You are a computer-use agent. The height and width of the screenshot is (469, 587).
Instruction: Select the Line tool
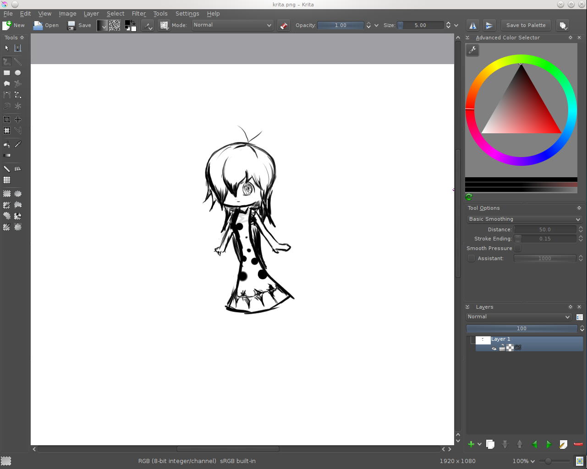tap(17, 61)
